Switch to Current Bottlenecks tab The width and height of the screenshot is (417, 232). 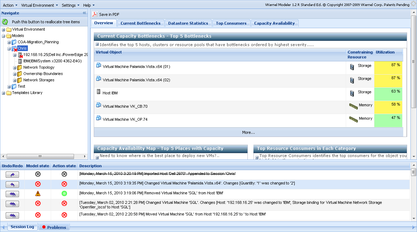(x=141, y=23)
